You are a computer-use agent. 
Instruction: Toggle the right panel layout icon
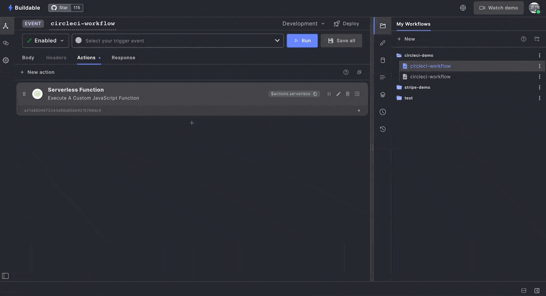[x=537, y=291]
